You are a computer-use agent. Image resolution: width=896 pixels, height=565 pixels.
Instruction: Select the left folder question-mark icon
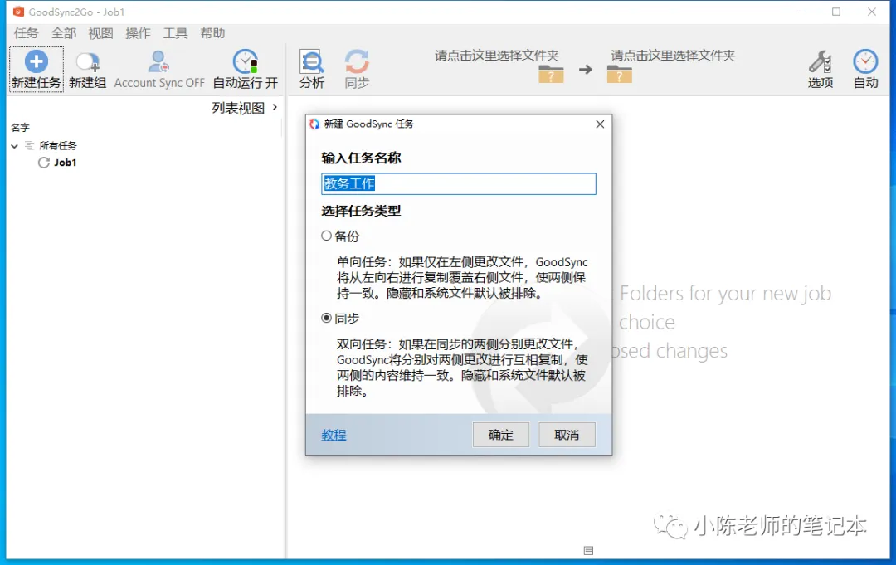click(551, 75)
